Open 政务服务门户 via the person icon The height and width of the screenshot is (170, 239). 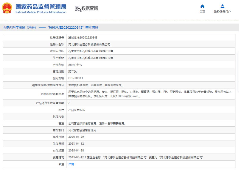tap(222, 6)
